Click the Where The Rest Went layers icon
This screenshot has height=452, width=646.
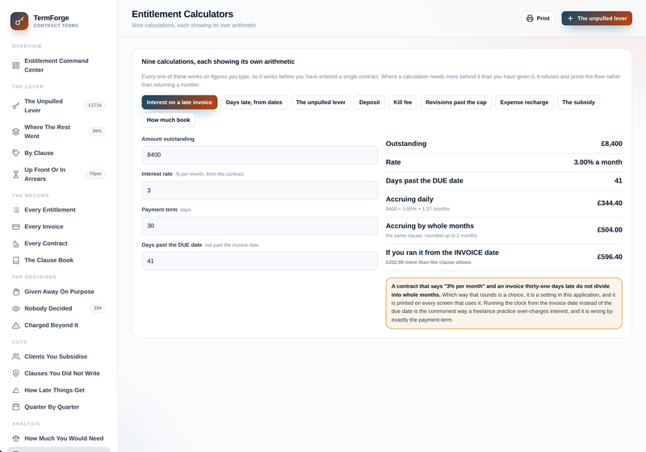coord(15,132)
